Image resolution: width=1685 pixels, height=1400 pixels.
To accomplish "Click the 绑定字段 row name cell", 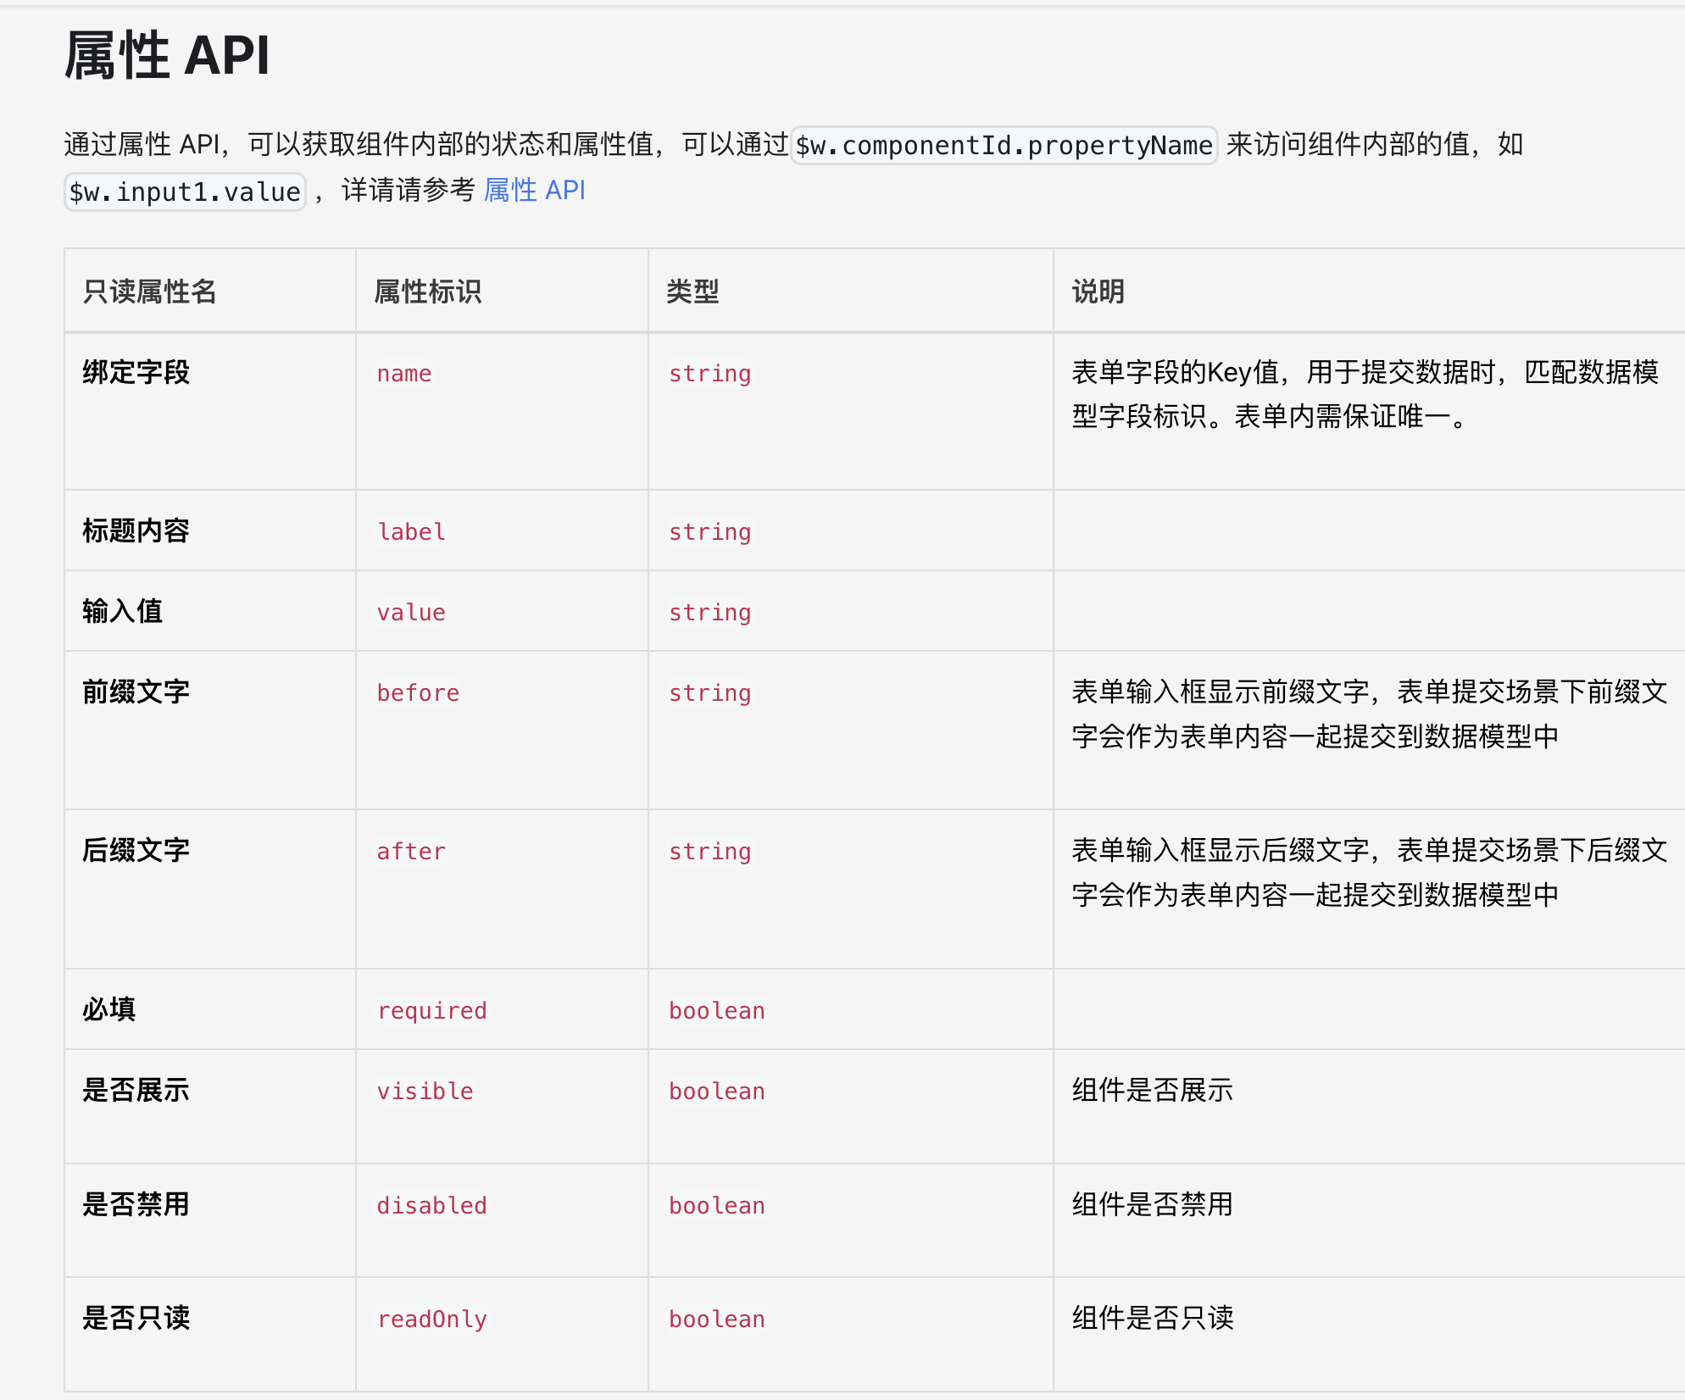I will coord(136,372).
